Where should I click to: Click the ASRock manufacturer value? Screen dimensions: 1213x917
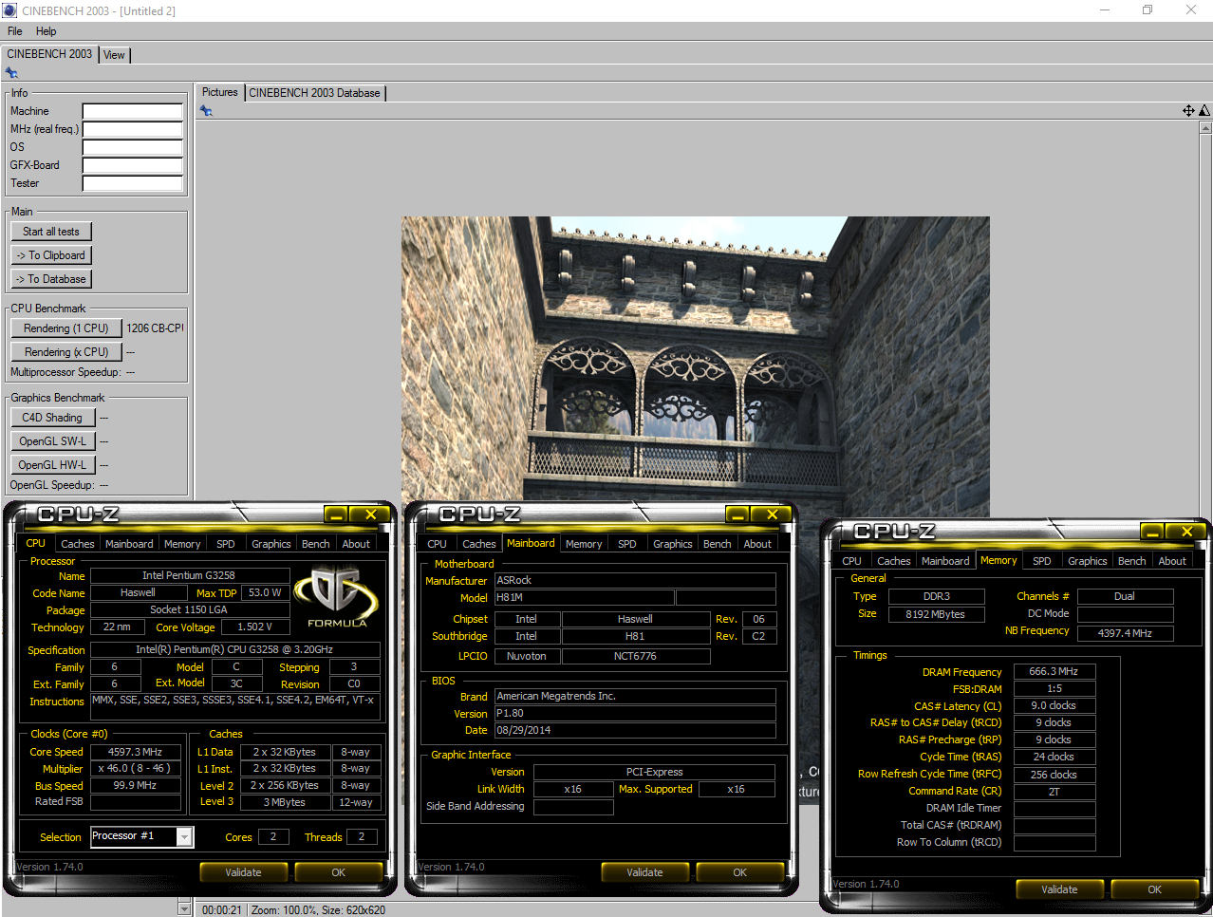(635, 580)
